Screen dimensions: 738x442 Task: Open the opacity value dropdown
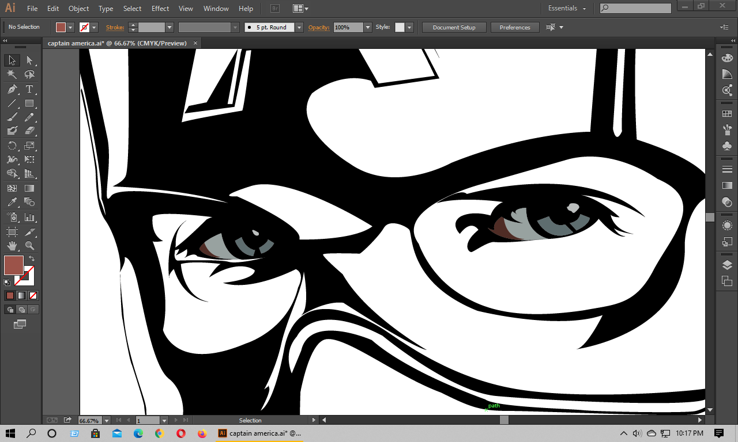pyautogui.click(x=368, y=27)
